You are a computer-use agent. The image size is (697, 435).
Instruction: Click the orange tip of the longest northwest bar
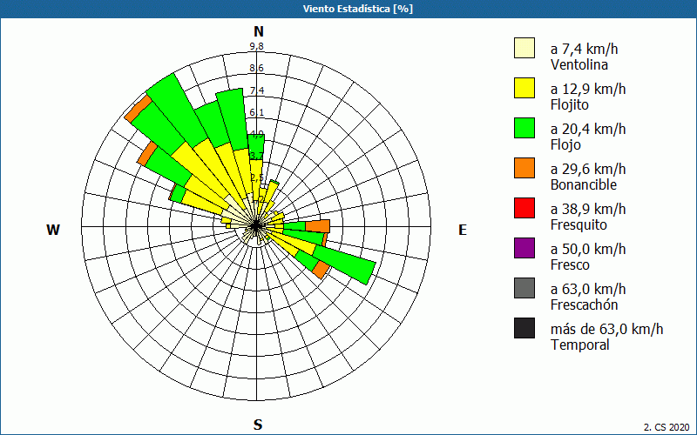[x=139, y=108]
